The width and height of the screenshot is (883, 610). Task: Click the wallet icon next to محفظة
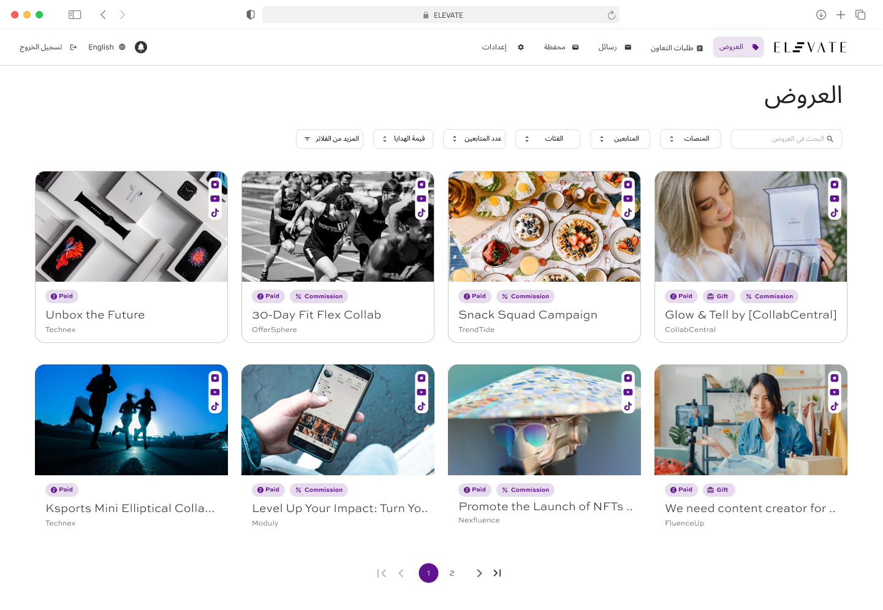[x=575, y=47]
